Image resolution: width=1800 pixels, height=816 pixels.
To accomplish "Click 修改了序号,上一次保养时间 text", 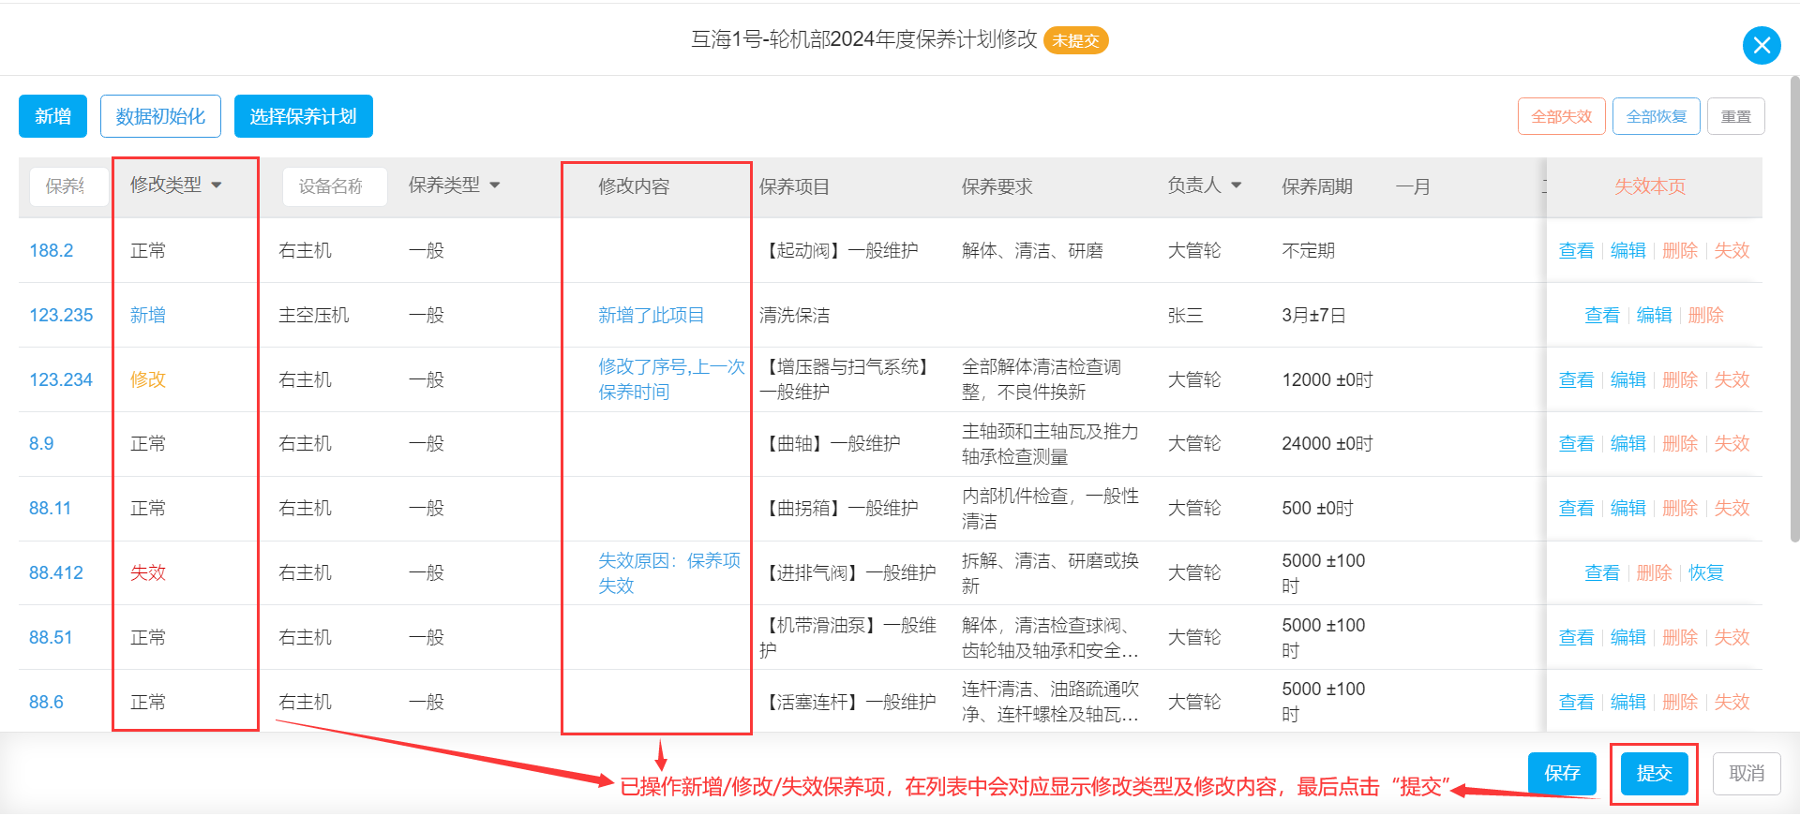I will pyautogui.click(x=671, y=379).
